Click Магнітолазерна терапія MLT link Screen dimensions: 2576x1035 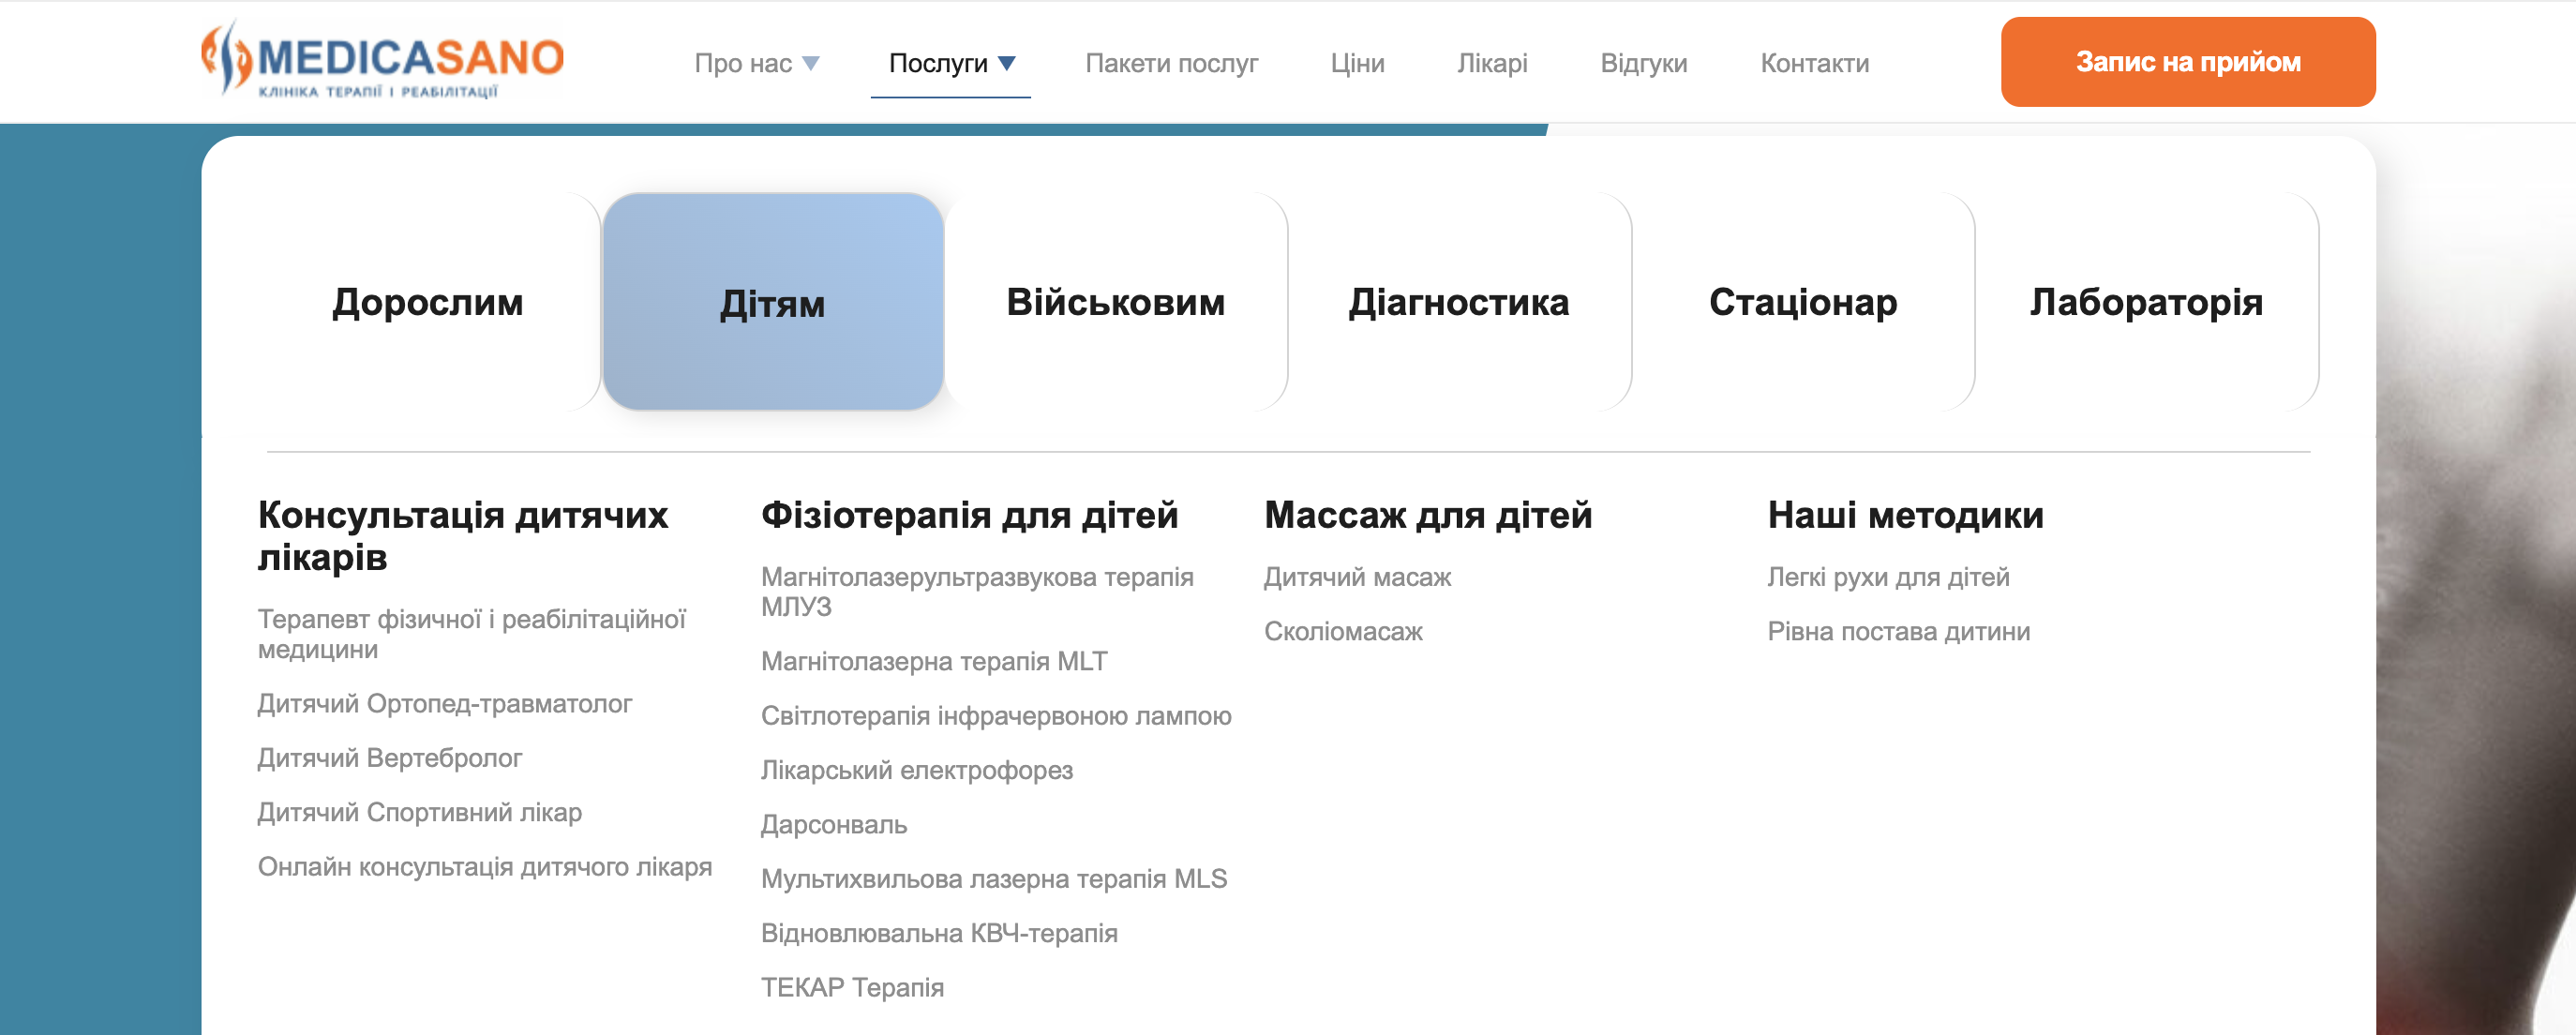[x=933, y=662]
